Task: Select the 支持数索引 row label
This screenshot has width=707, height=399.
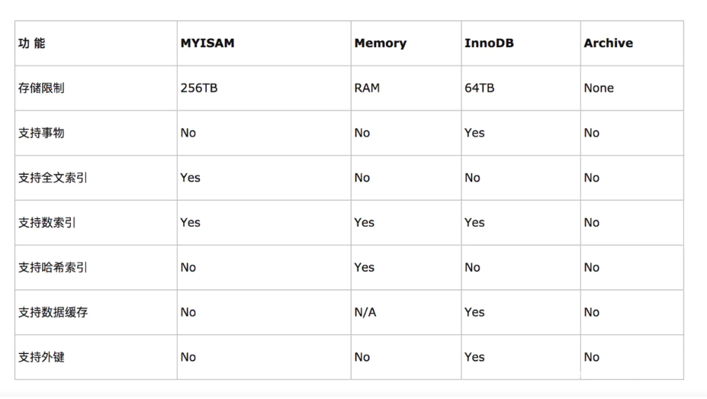Action: pyautogui.click(x=47, y=223)
